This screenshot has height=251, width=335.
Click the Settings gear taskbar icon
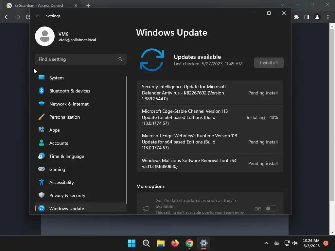204,243
